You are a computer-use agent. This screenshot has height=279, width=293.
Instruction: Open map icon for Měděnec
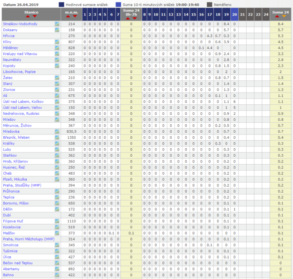tap(57, 48)
